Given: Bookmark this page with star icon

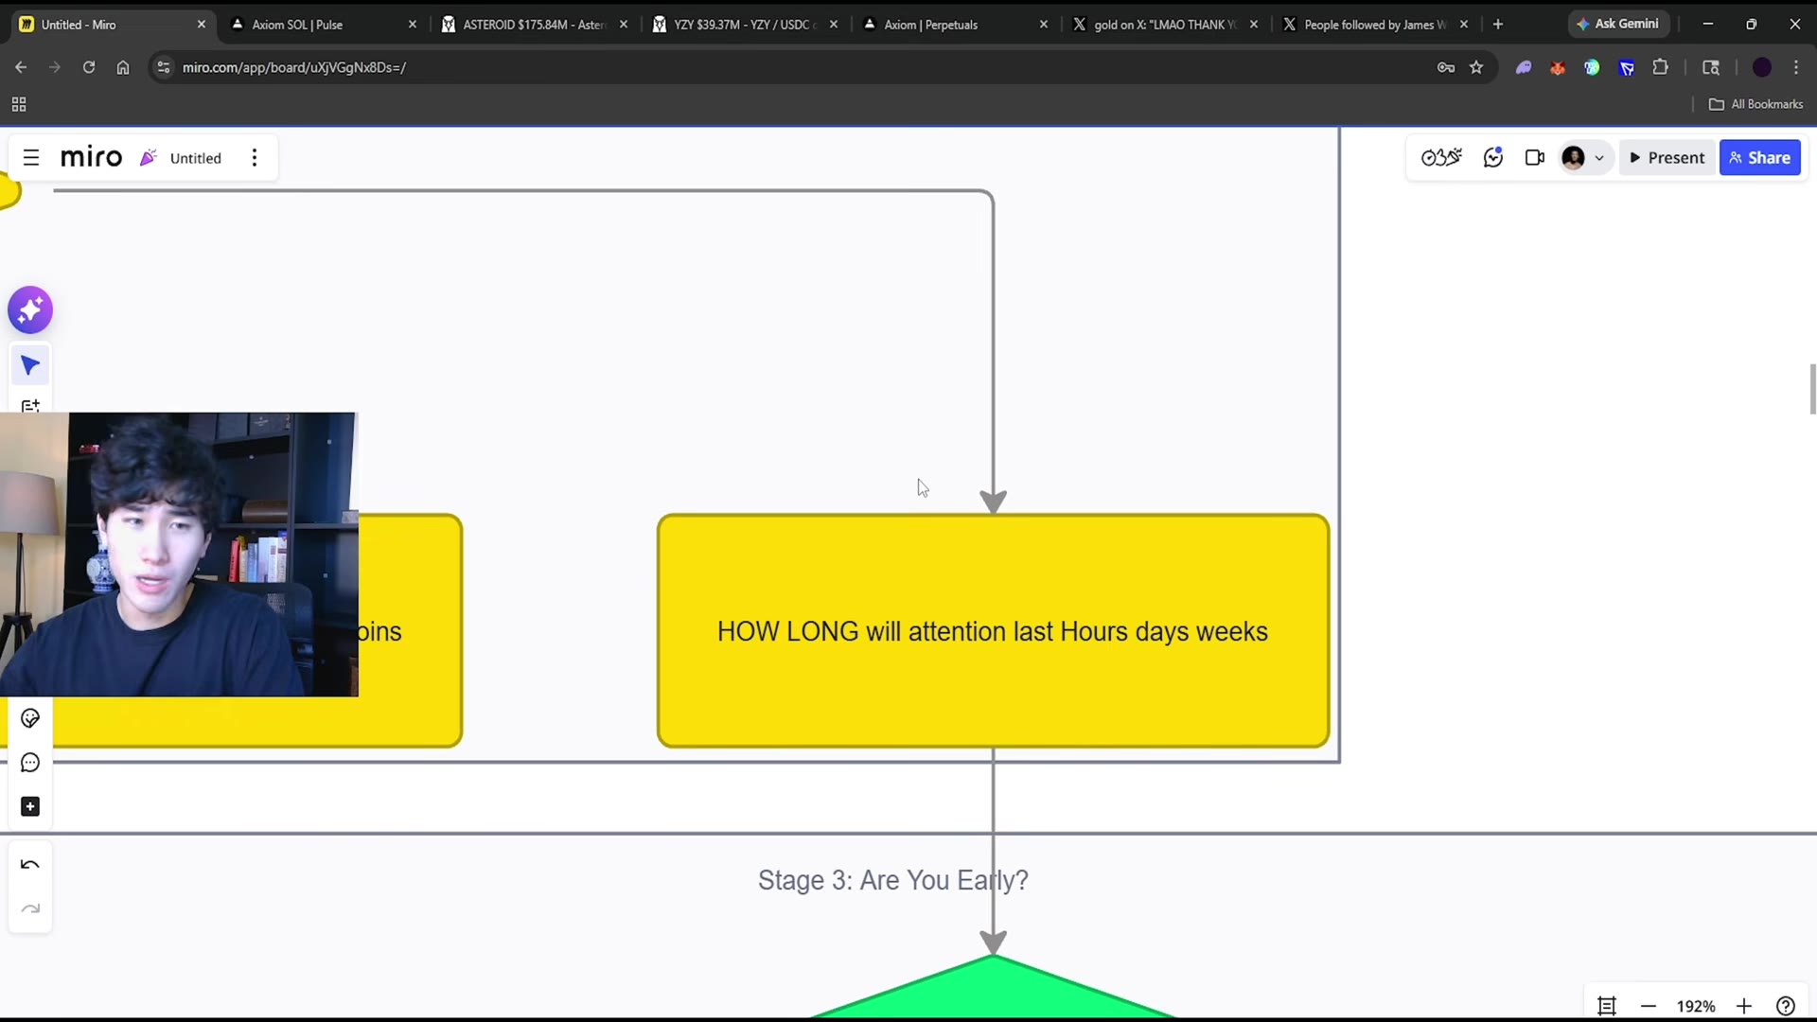Looking at the screenshot, I should tap(1476, 67).
